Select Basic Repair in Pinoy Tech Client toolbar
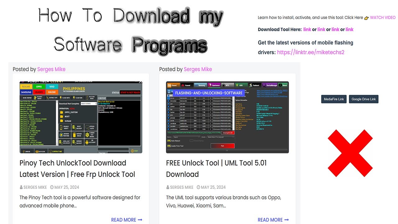398x224 pixels. (x=25, y=98)
